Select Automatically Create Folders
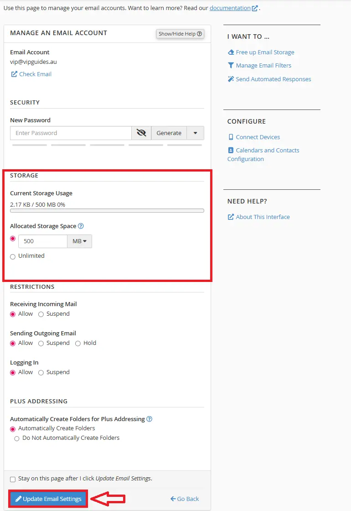This screenshot has height=511, width=351. 13,429
